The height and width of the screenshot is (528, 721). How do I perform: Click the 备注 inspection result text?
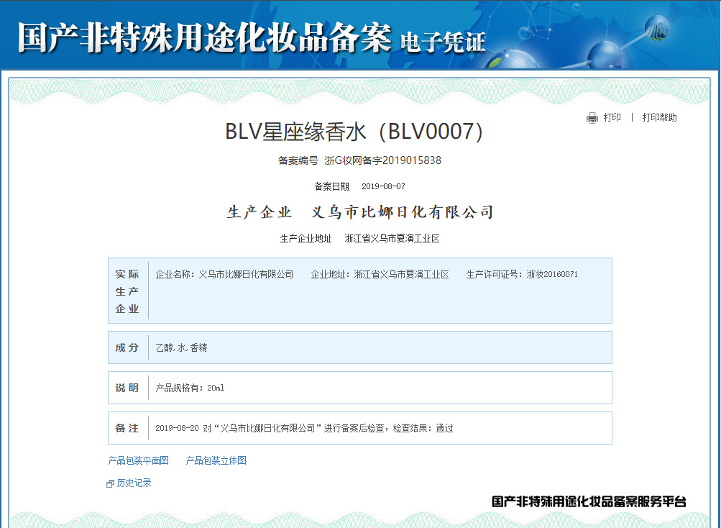(304, 428)
